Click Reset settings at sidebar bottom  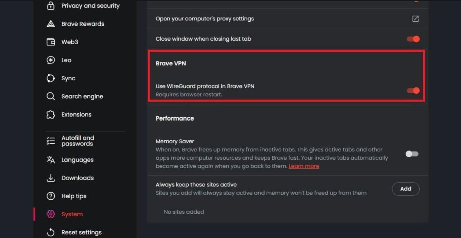[x=81, y=232]
